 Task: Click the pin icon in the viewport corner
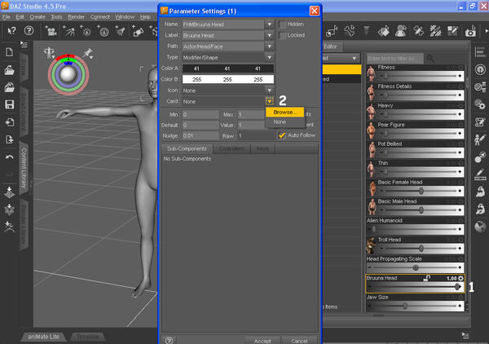pos(88,53)
